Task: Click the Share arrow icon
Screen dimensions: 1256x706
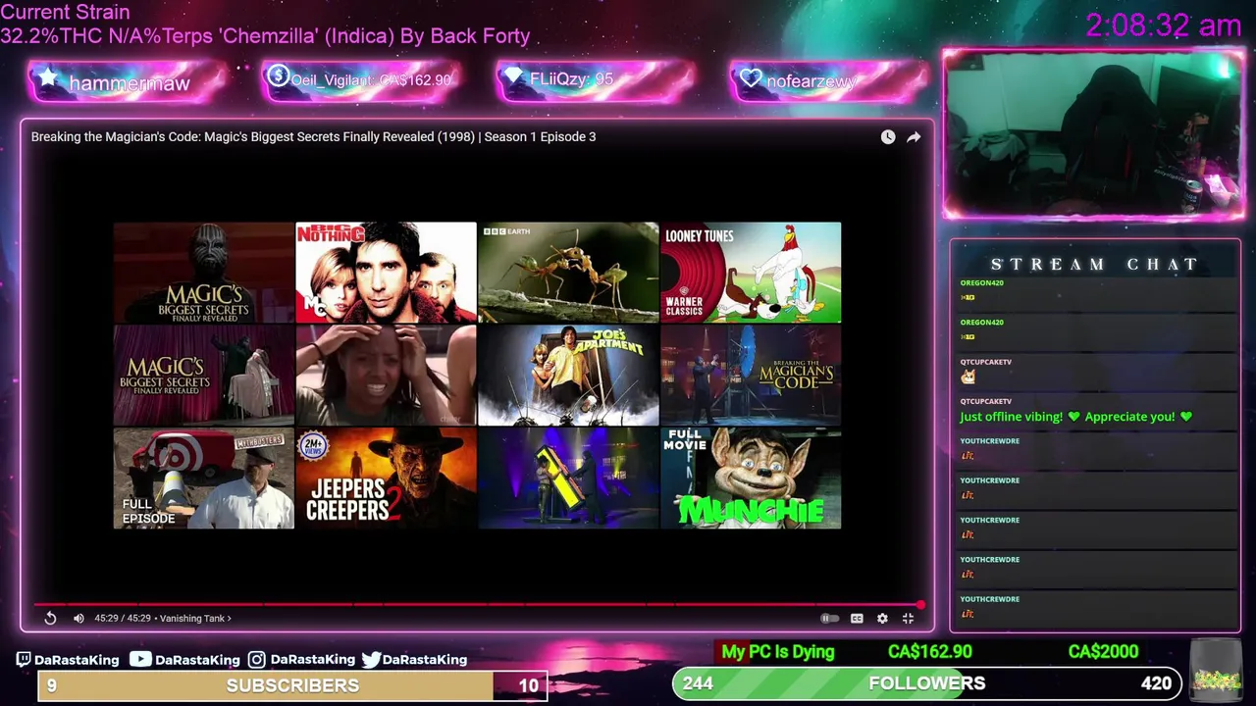Action: pyautogui.click(x=914, y=137)
